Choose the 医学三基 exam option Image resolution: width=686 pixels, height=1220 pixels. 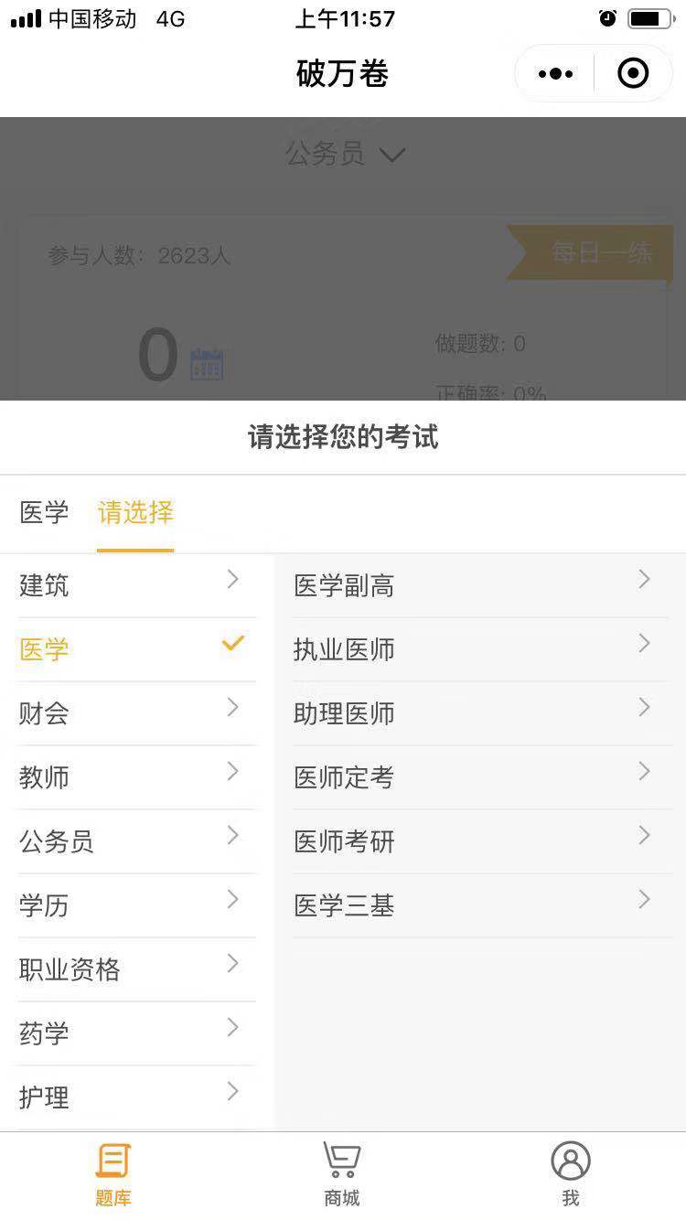click(x=483, y=905)
